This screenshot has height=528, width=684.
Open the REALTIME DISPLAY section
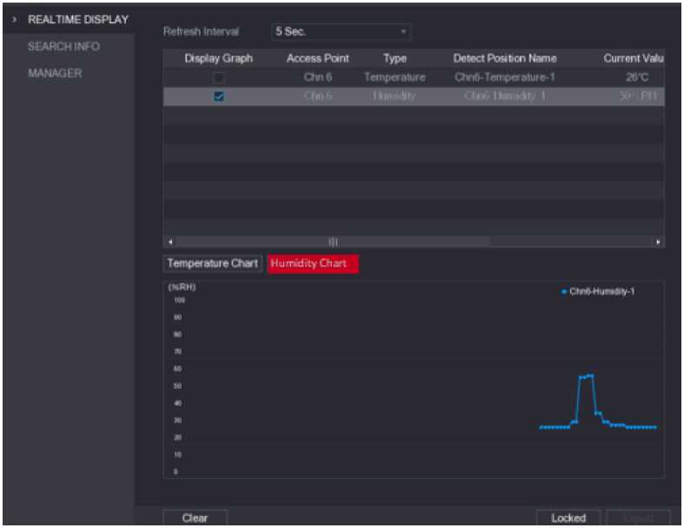click(78, 20)
